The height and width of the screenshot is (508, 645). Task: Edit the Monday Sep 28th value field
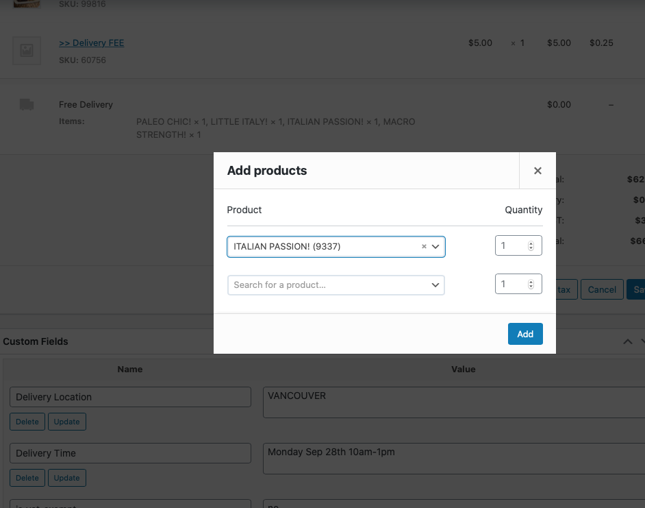pos(453,458)
